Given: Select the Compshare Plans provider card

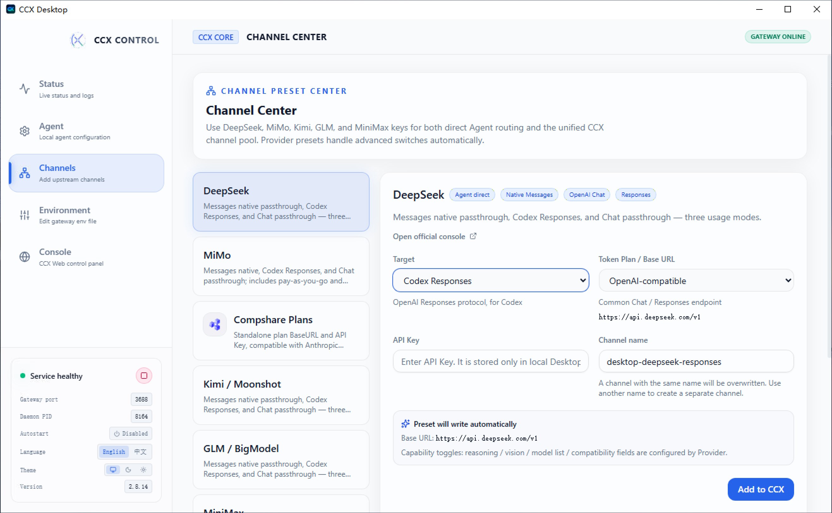Looking at the screenshot, I should 281,331.
